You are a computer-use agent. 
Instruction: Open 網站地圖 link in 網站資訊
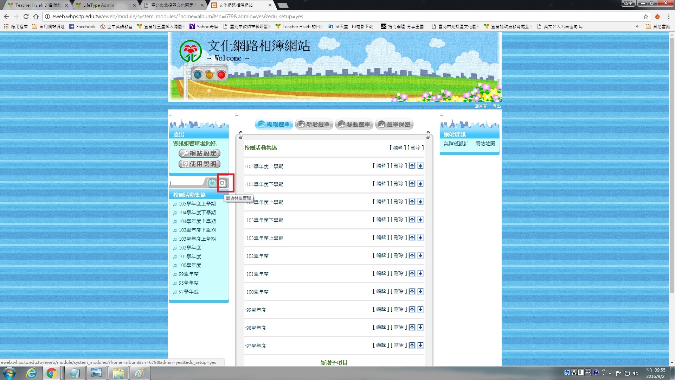[485, 144]
